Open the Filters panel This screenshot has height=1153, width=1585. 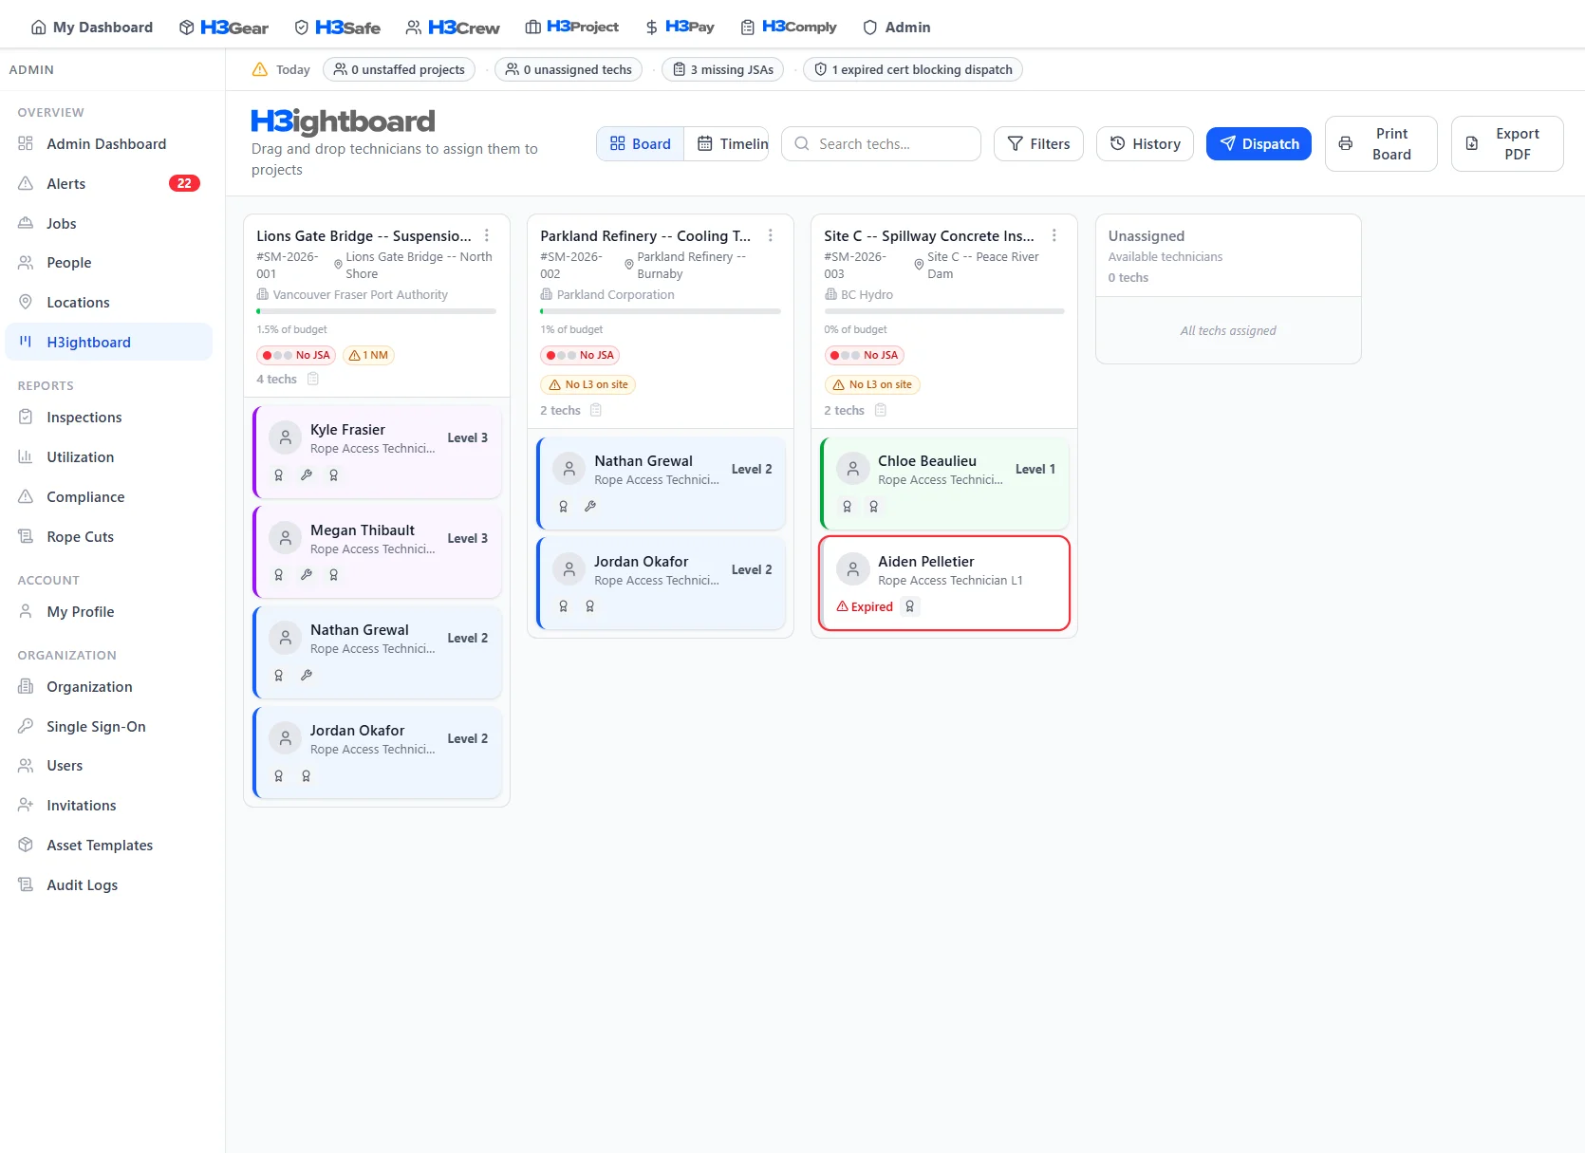[x=1038, y=144]
